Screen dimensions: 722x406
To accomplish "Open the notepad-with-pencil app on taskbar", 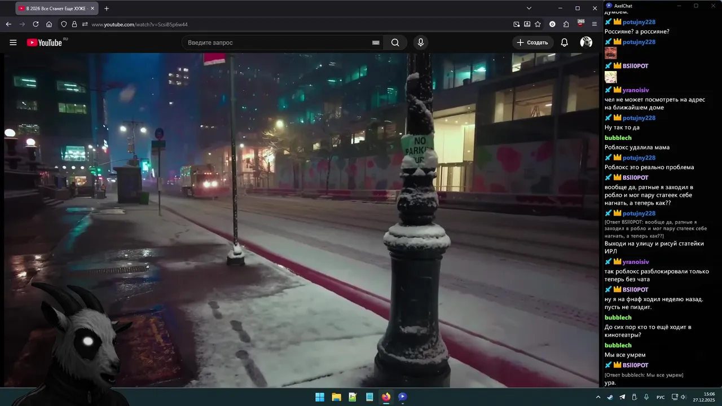I will pos(353,397).
